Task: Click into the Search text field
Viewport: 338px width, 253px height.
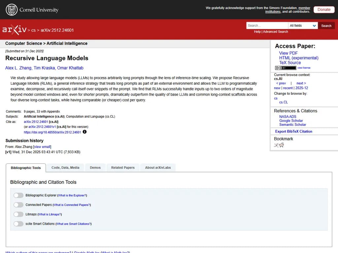Action: tap(267, 26)
